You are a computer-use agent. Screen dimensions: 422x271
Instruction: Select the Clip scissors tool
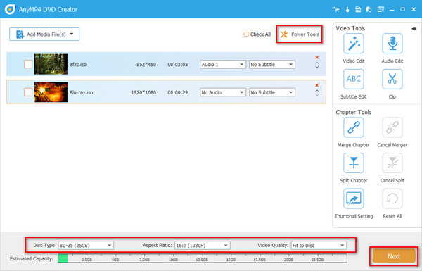click(392, 80)
